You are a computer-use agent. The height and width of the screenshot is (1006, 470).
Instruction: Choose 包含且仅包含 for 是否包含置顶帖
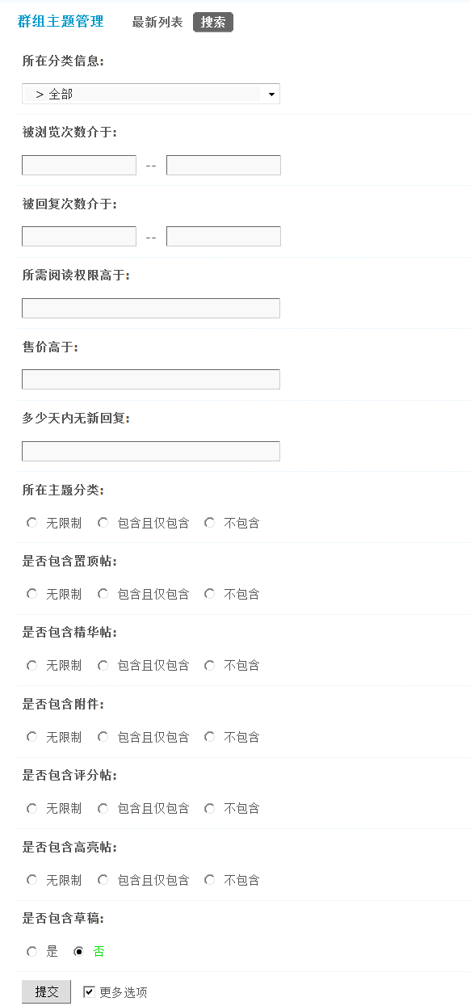[103, 594]
